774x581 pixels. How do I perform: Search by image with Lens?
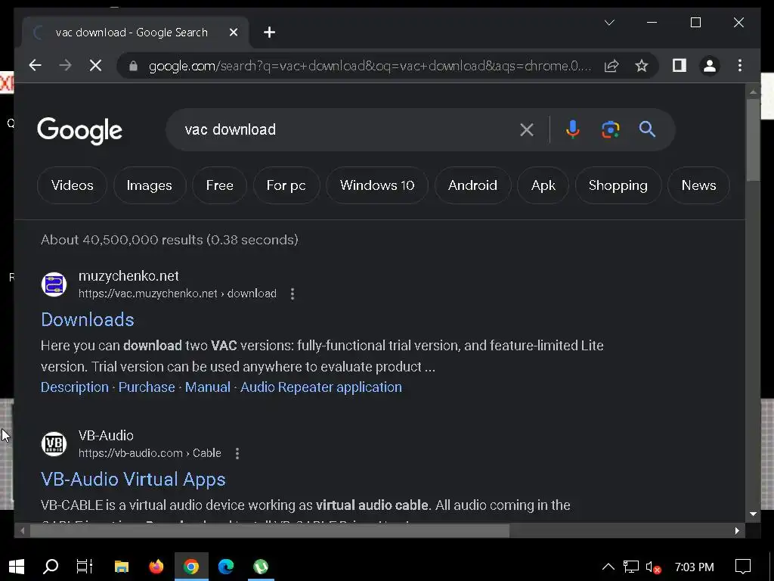[x=611, y=129]
